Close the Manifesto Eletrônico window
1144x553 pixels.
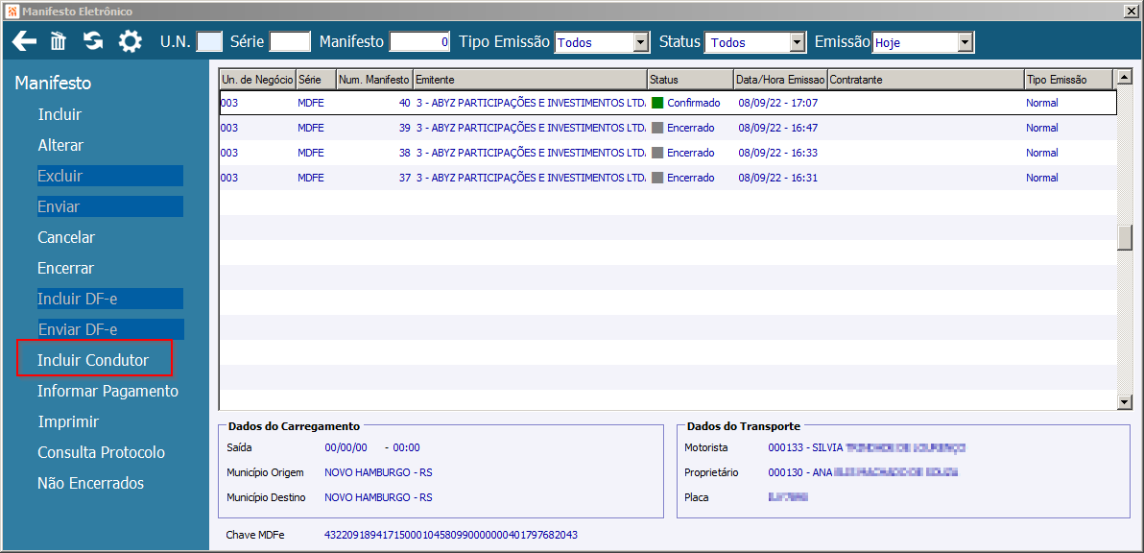pos(1132,11)
